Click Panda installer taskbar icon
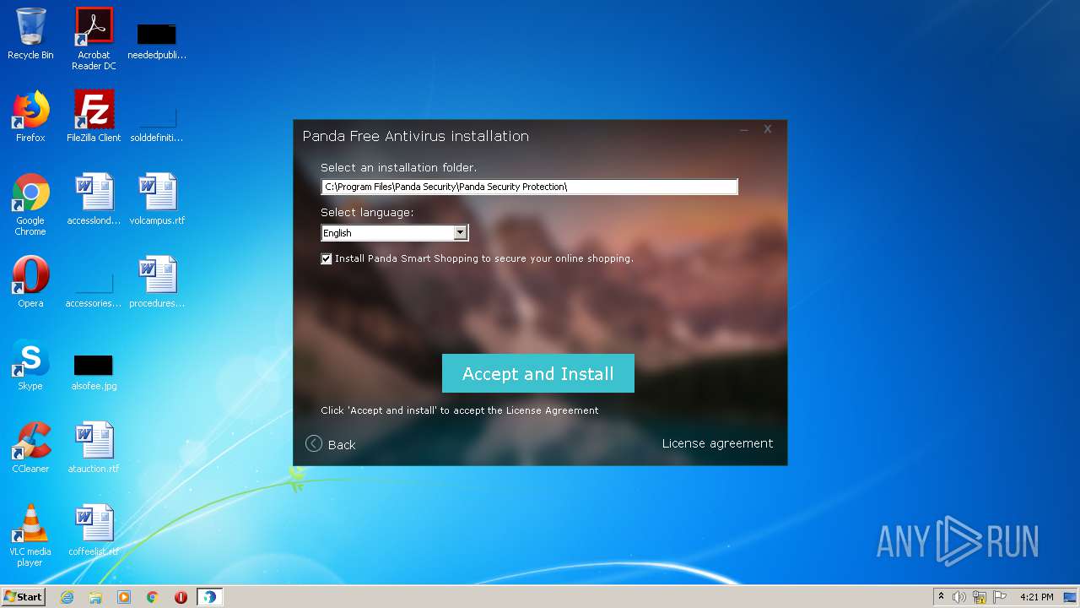Viewport: 1080px width, 608px height. point(209,597)
